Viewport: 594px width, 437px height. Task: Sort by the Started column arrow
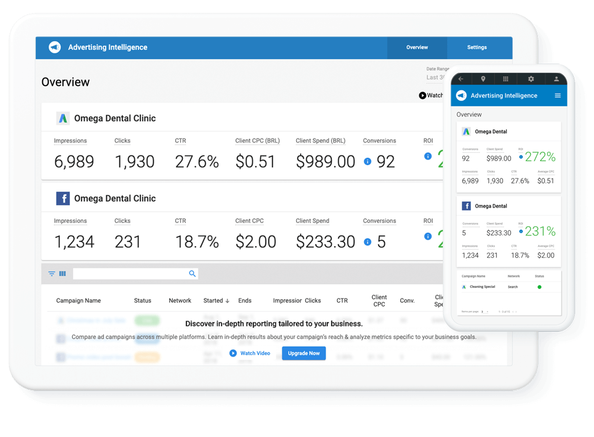[228, 301]
